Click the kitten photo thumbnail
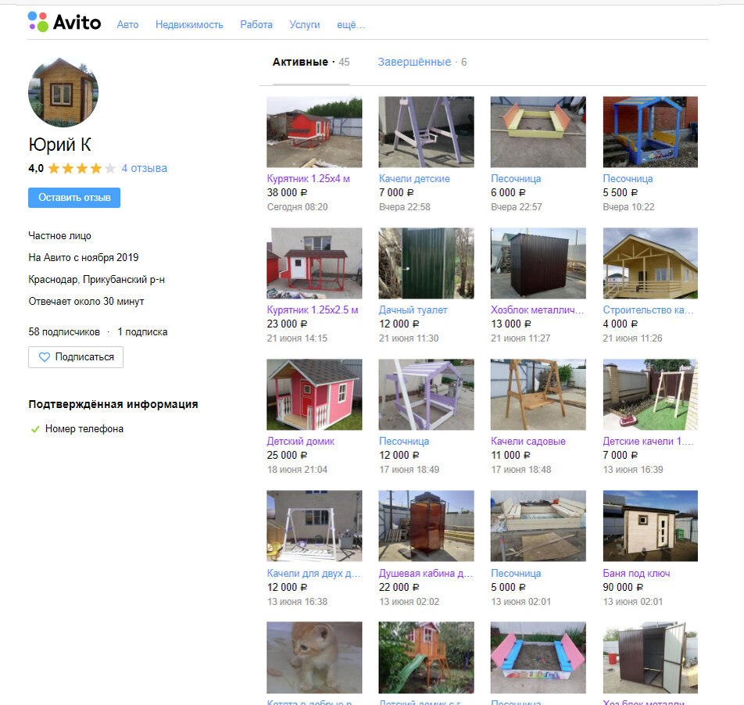This screenshot has width=744, height=705. tap(314, 657)
